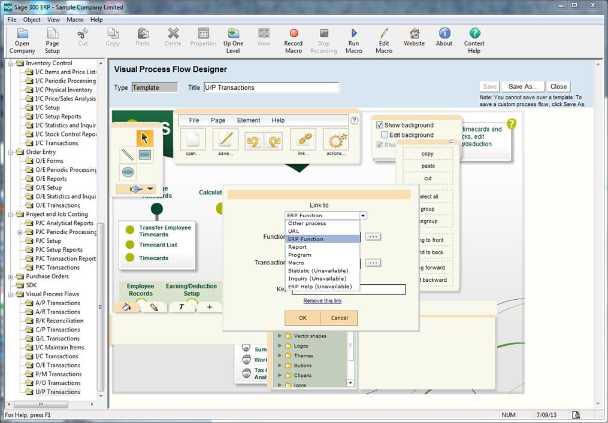Click the Context Help toolbar icon
This screenshot has width=608, height=423.
[x=474, y=41]
